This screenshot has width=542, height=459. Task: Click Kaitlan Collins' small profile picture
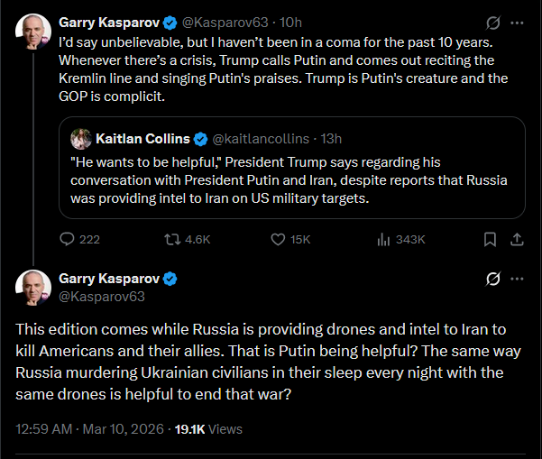tap(78, 138)
